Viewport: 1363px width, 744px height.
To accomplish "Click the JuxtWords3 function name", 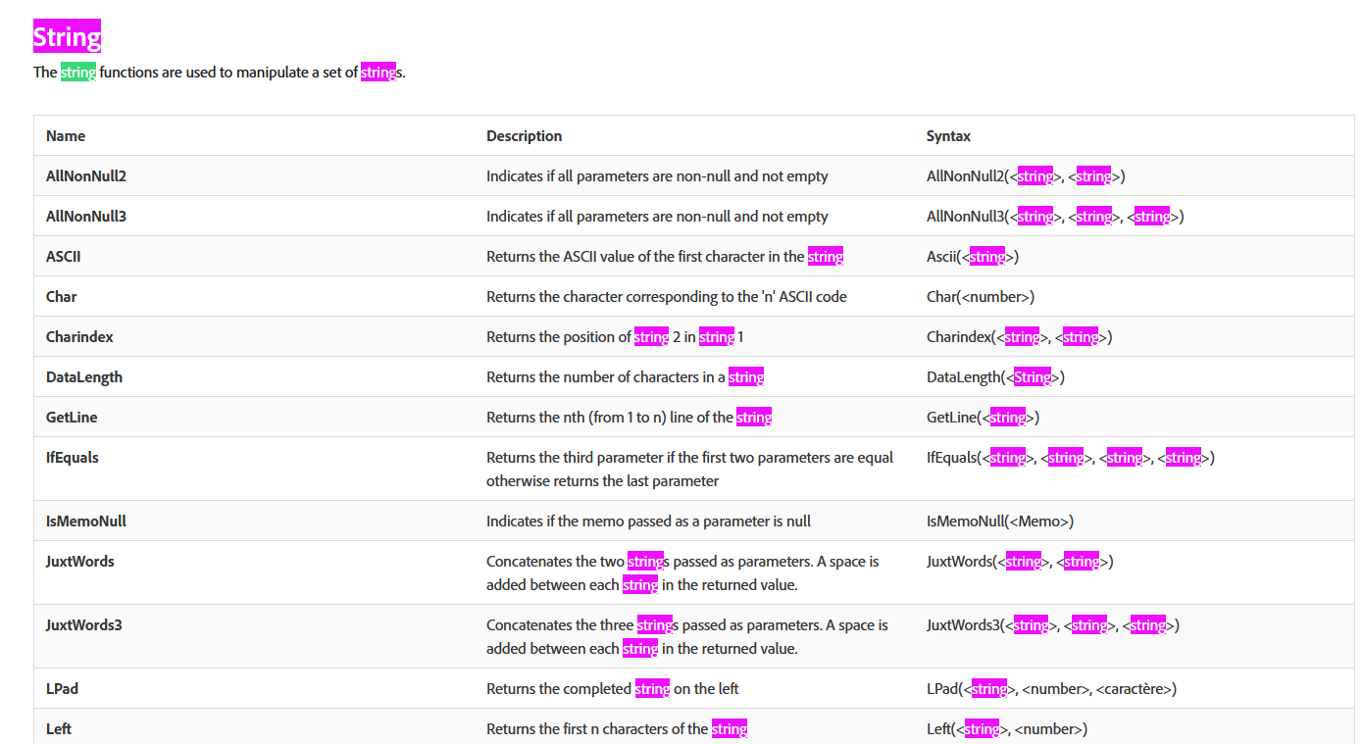I will point(84,624).
